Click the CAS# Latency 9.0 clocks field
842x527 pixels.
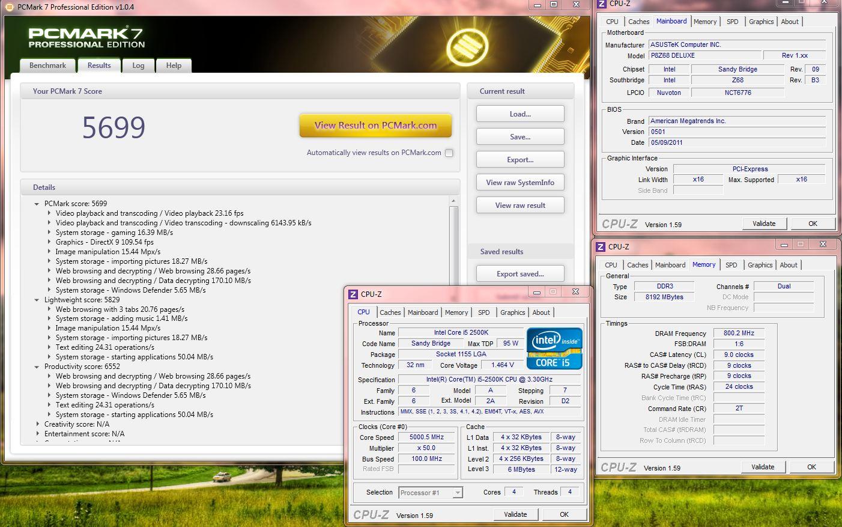click(739, 355)
